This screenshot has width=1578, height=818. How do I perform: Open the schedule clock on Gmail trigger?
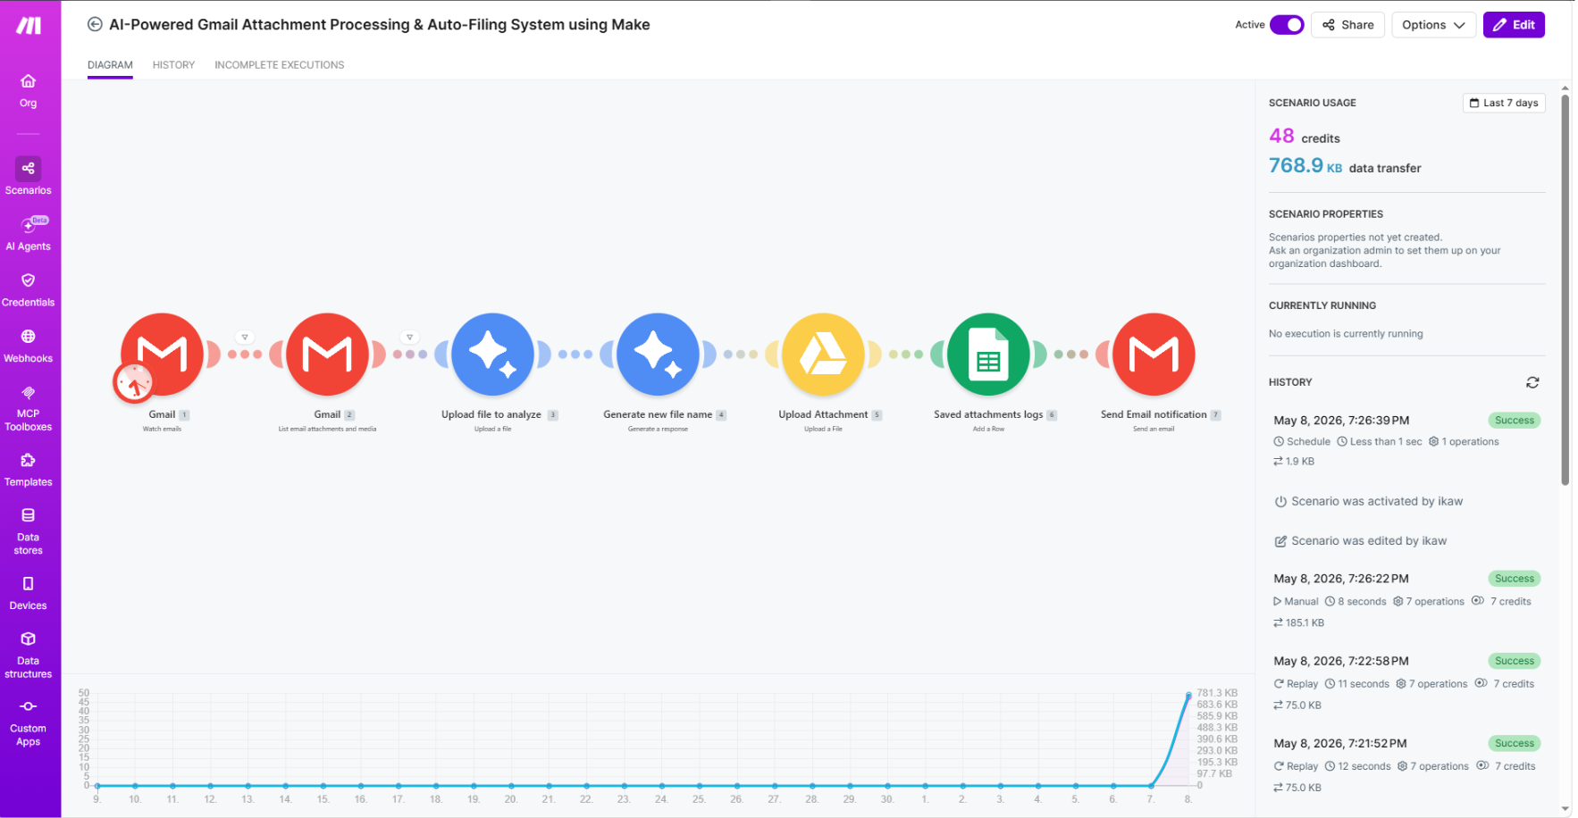[134, 383]
